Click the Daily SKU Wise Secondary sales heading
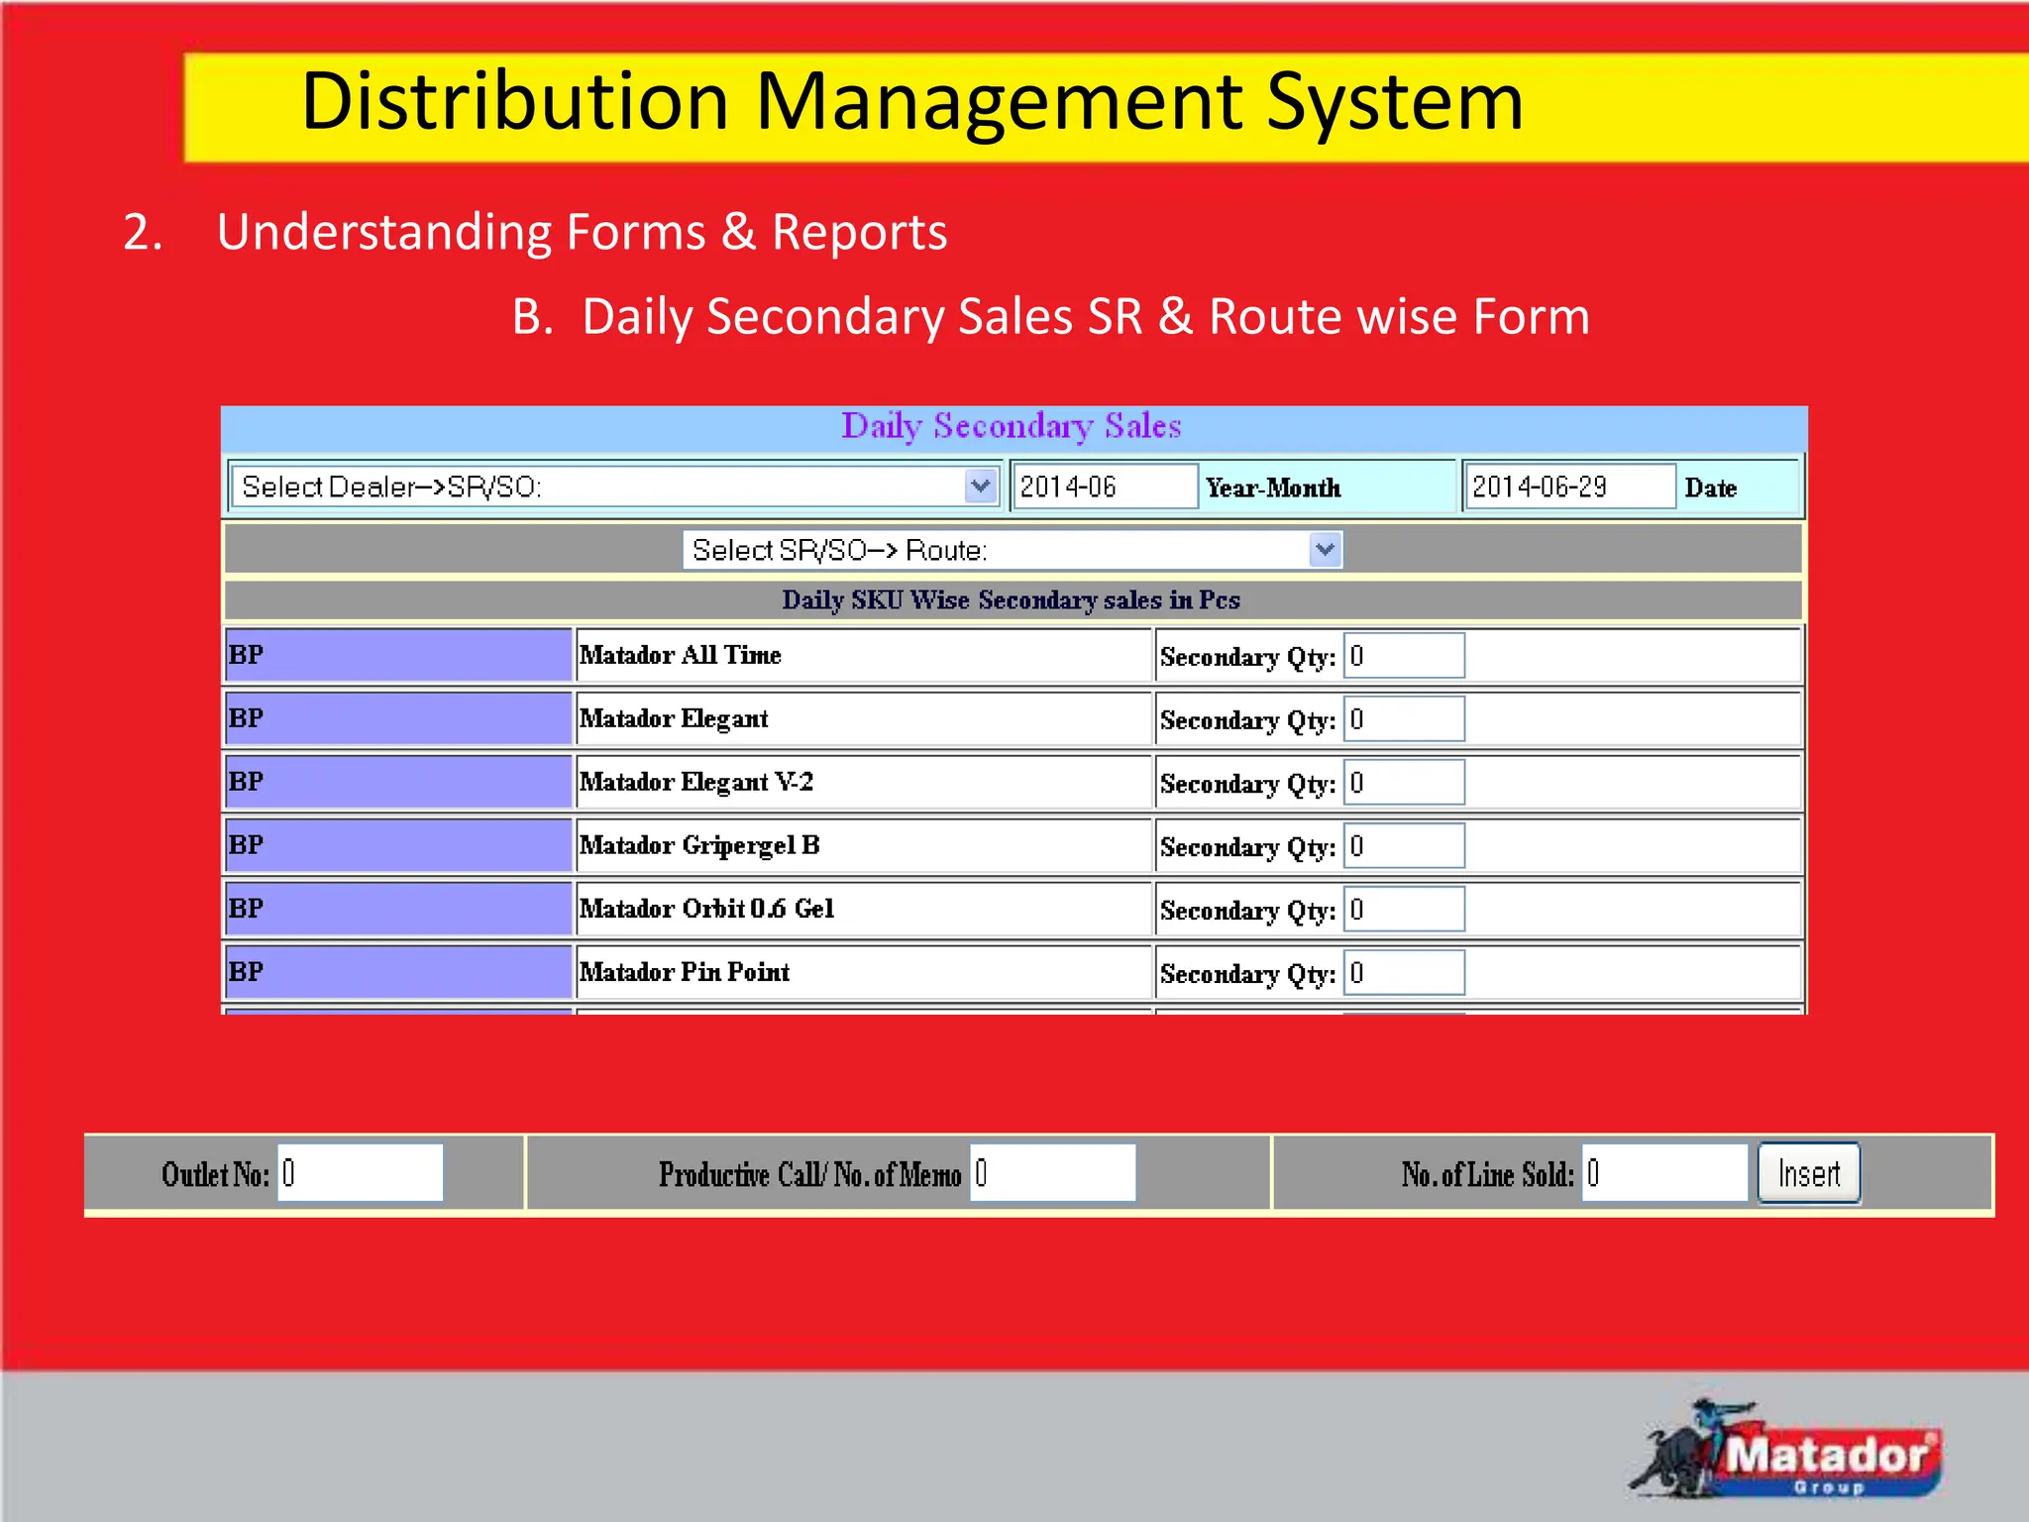Image resolution: width=2029 pixels, height=1522 pixels. pyautogui.click(x=1012, y=600)
